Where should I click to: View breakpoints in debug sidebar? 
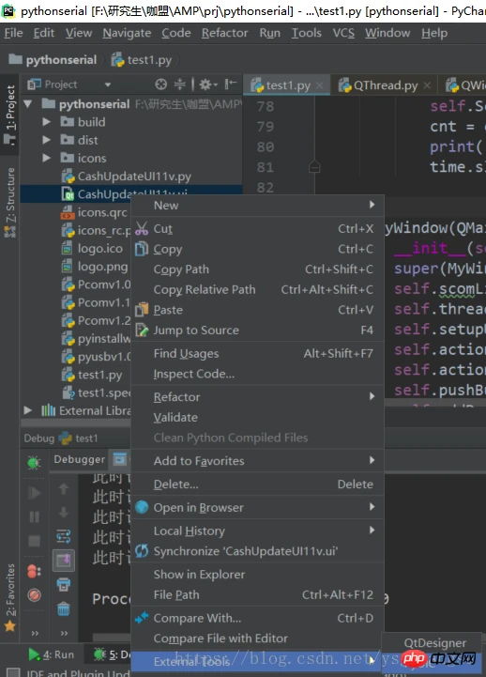[34, 571]
